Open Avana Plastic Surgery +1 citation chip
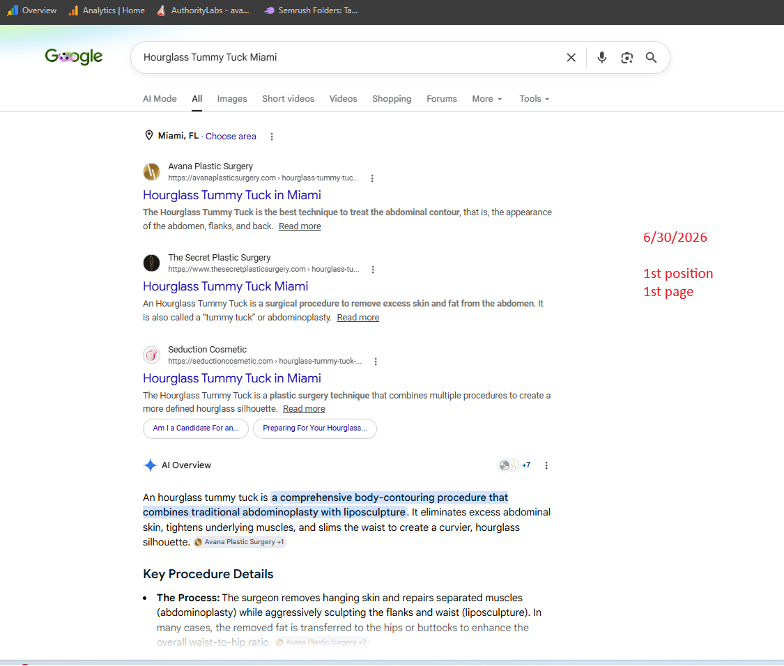The image size is (784, 666). (x=240, y=542)
